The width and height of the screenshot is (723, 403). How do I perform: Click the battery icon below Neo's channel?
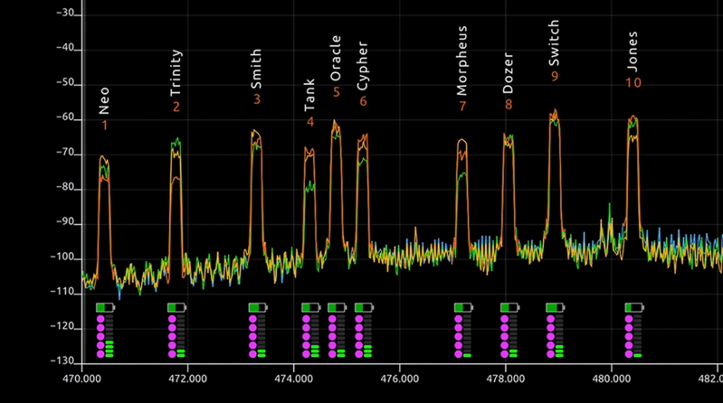pyautogui.click(x=105, y=308)
